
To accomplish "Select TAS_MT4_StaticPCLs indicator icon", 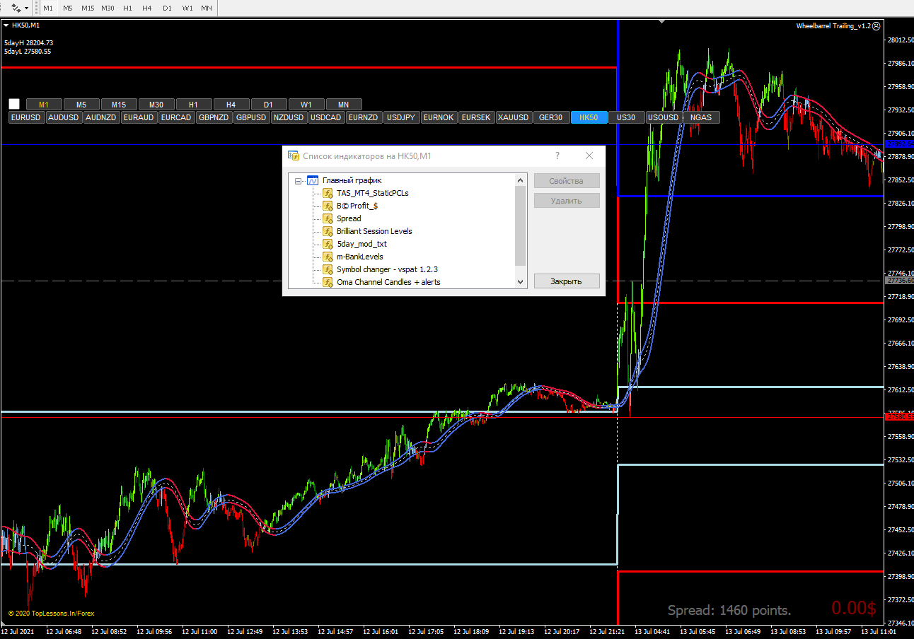I will 328,193.
